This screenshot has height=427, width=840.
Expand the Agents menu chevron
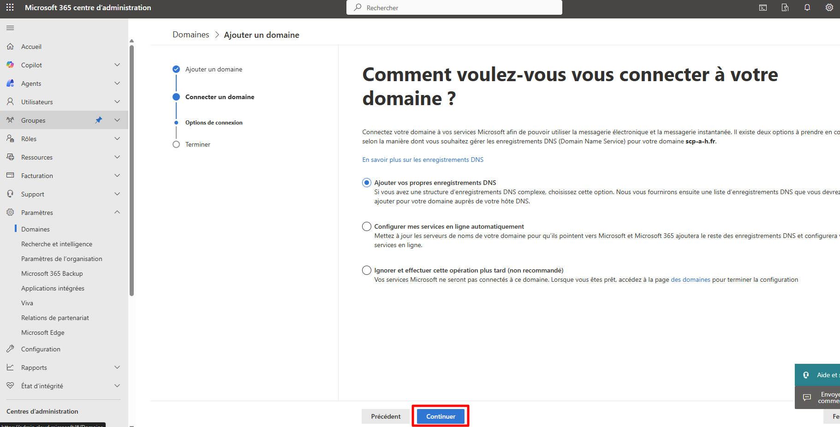coord(117,83)
